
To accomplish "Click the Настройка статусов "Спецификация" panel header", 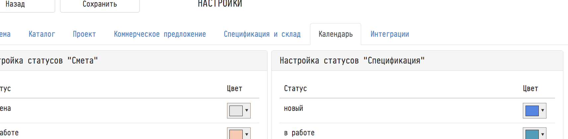I will point(352,61).
